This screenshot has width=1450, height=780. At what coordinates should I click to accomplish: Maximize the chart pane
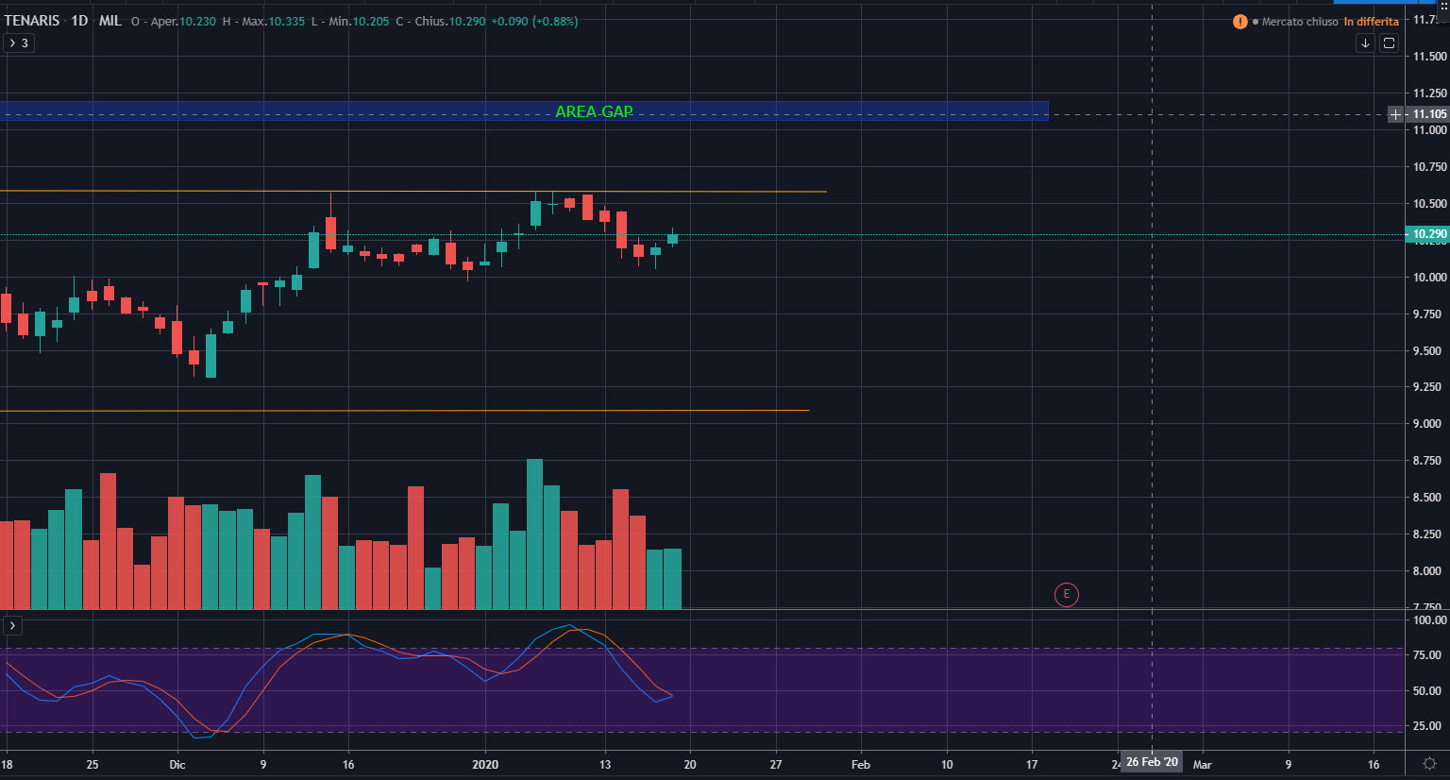point(1390,43)
